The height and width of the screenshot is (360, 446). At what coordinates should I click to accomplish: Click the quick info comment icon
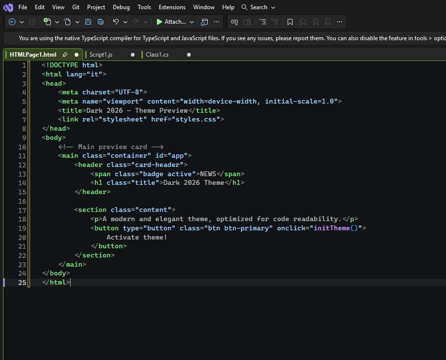tap(235, 22)
